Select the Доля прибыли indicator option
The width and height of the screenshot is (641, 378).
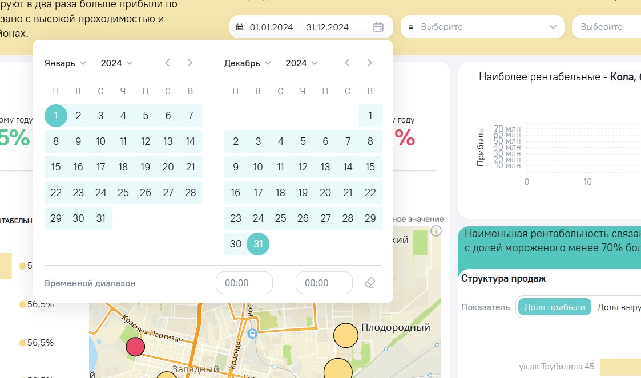(x=554, y=307)
